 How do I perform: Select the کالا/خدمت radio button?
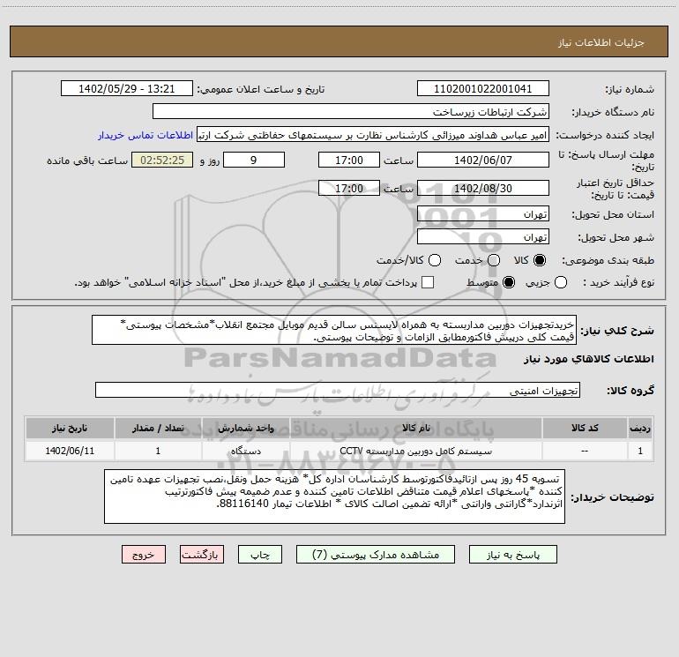[435, 260]
